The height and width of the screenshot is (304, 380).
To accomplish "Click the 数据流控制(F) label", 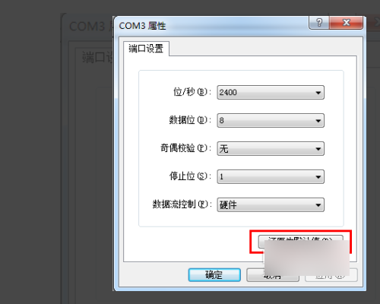I will 182,204.
